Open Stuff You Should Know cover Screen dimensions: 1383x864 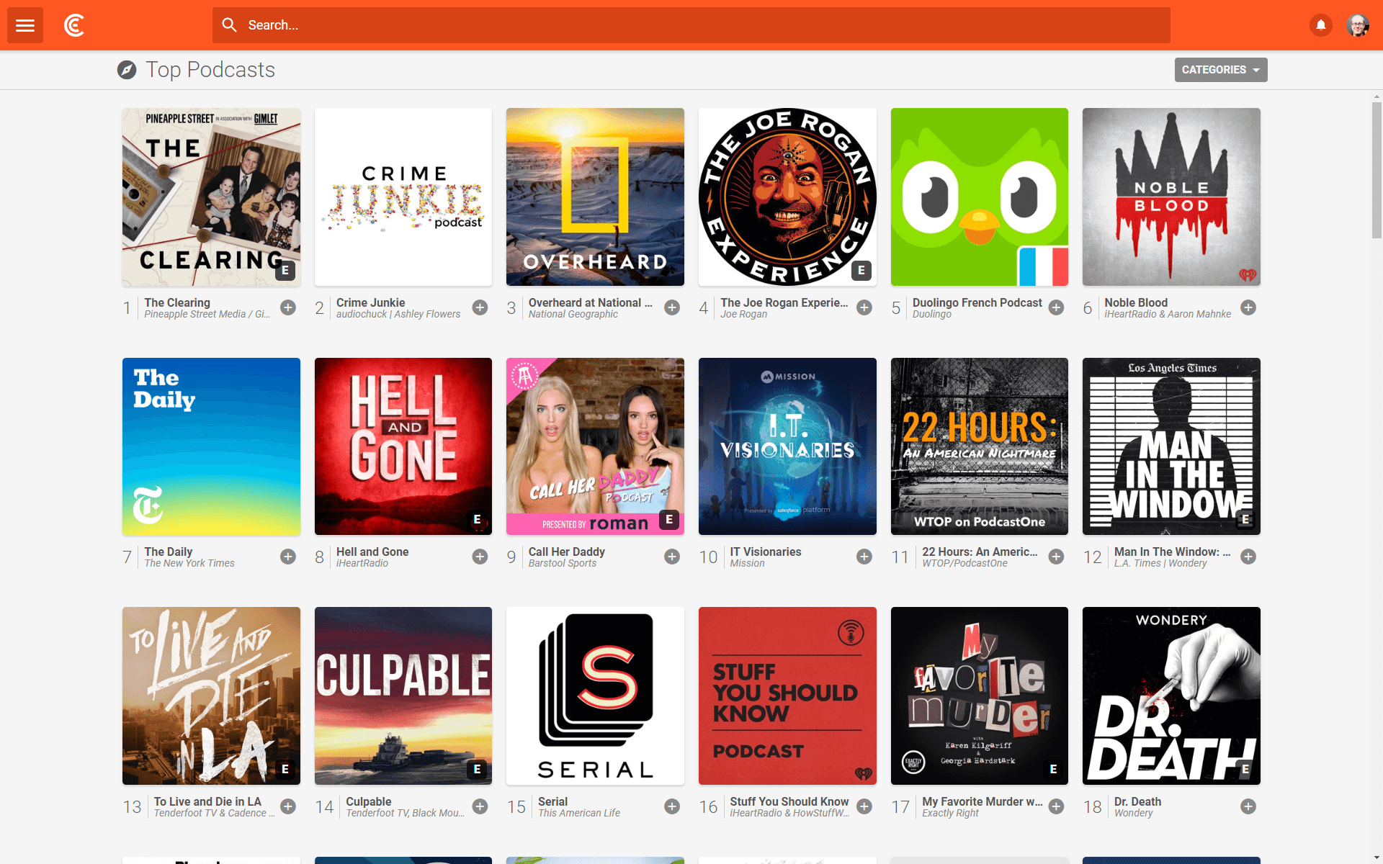pyautogui.click(x=787, y=696)
